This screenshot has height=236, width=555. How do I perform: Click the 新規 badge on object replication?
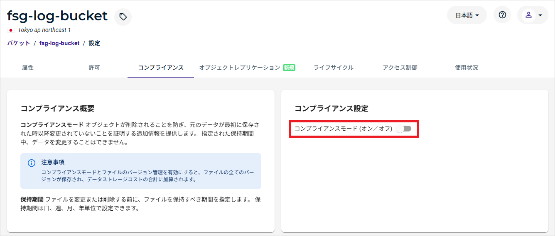pos(289,68)
